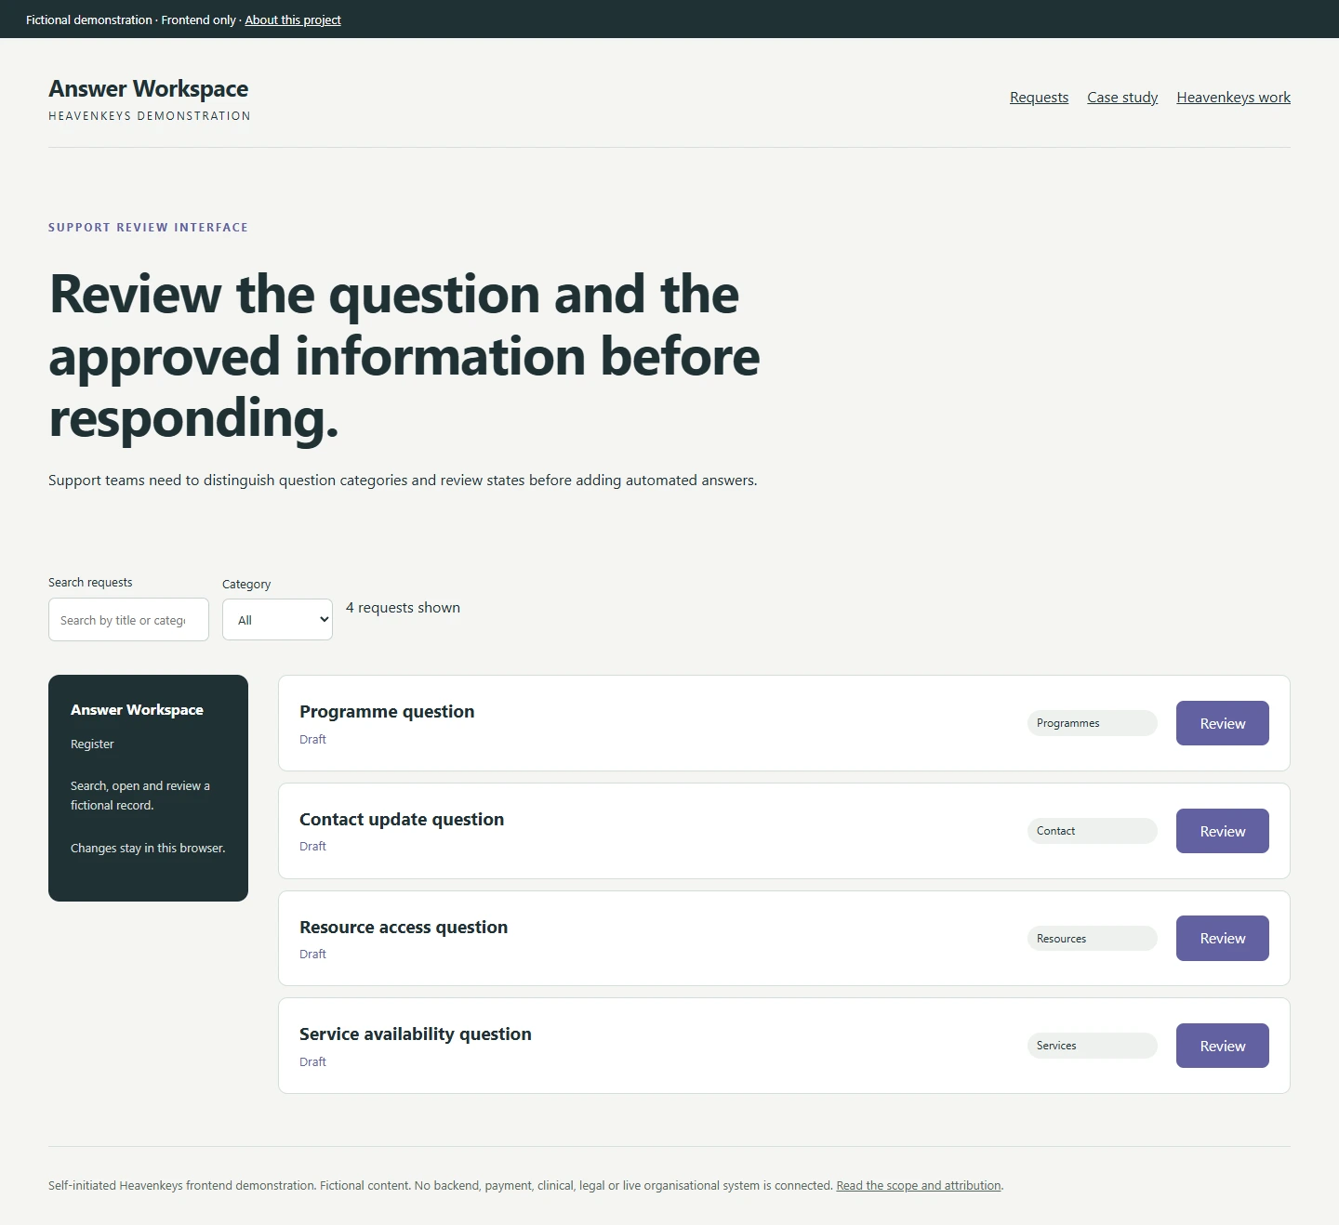Click the Register label in the sidebar
The height and width of the screenshot is (1225, 1339).
click(x=92, y=744)
